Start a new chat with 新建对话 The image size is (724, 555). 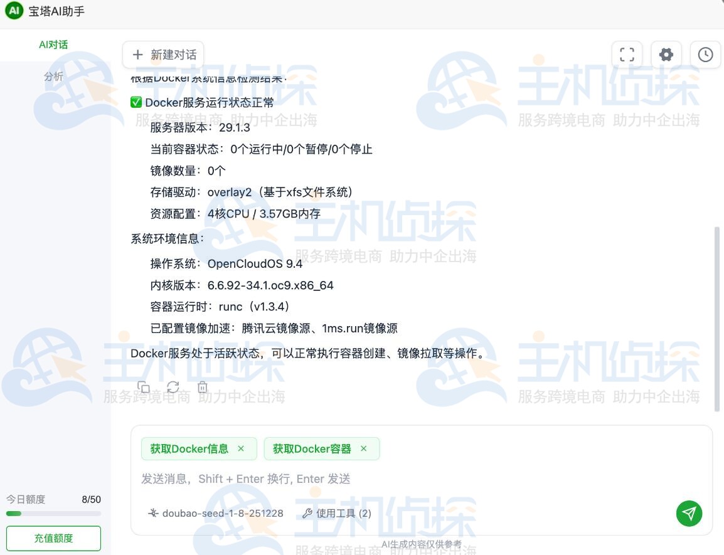click(x=164, y=55)
